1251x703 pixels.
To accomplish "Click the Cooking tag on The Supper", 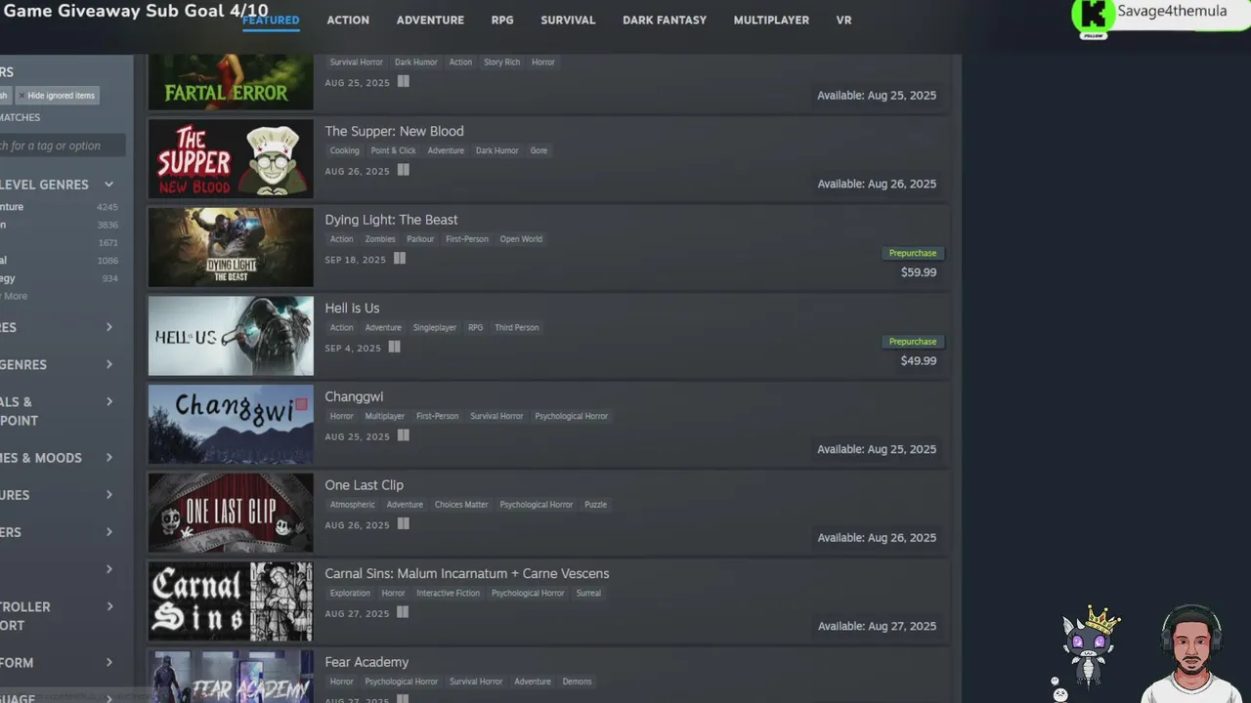I will pyautogui.click(x=344, y=150).
